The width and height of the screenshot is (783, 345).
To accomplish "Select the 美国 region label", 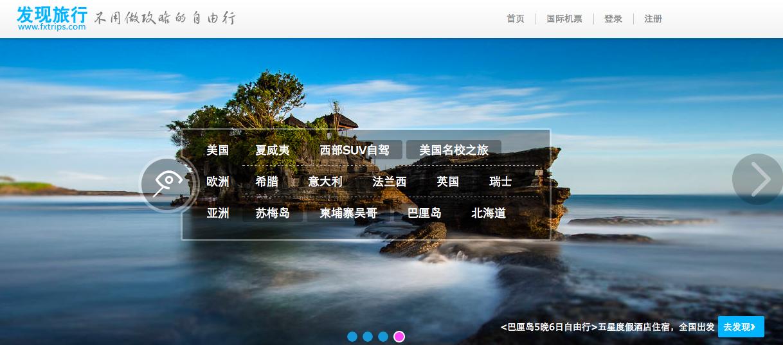I will [218, 150].
